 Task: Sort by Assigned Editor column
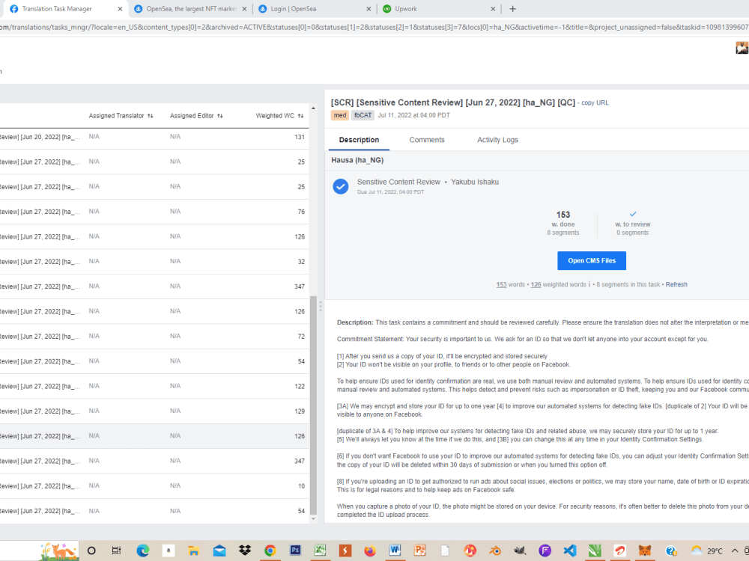[x=196, y=116]
